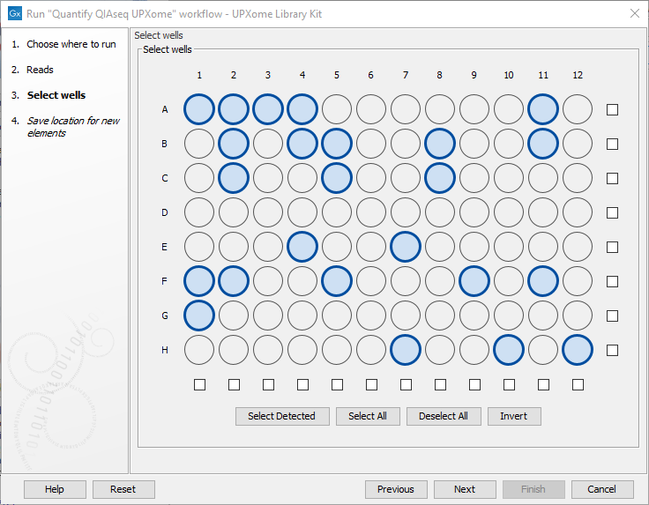Deselect well C8 in the plate
Image resolution: width=649 pixels, height=505 pixels.
click(x=439, y=178)
